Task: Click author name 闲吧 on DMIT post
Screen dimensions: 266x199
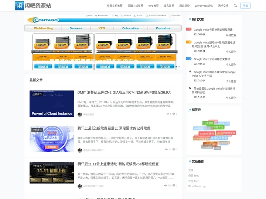Action: point(85,115)
